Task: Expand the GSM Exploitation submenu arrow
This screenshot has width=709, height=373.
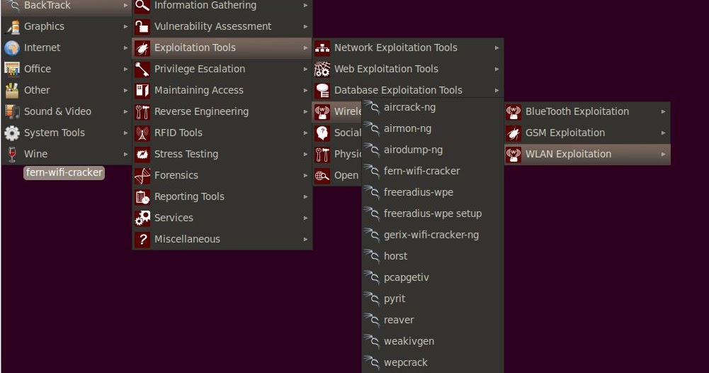Action: click(x=664, y=133)
